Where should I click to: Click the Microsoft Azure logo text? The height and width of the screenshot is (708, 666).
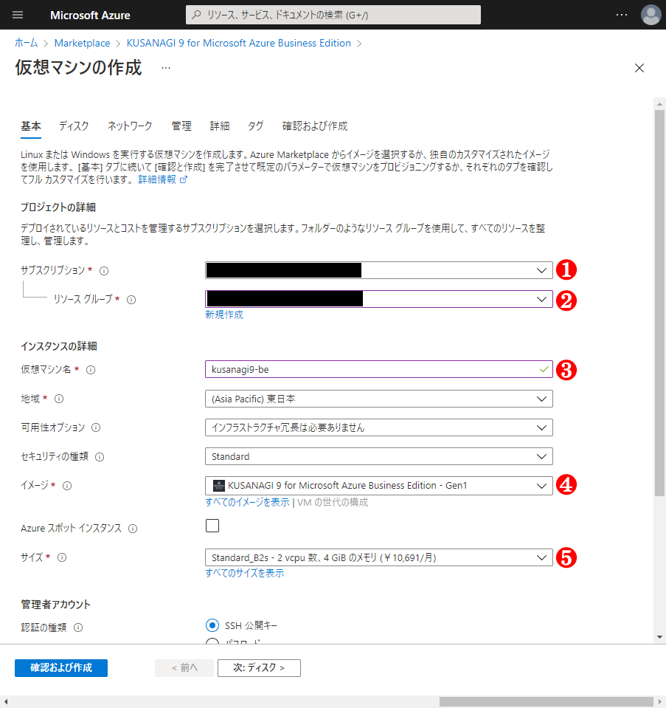point(90,16)
